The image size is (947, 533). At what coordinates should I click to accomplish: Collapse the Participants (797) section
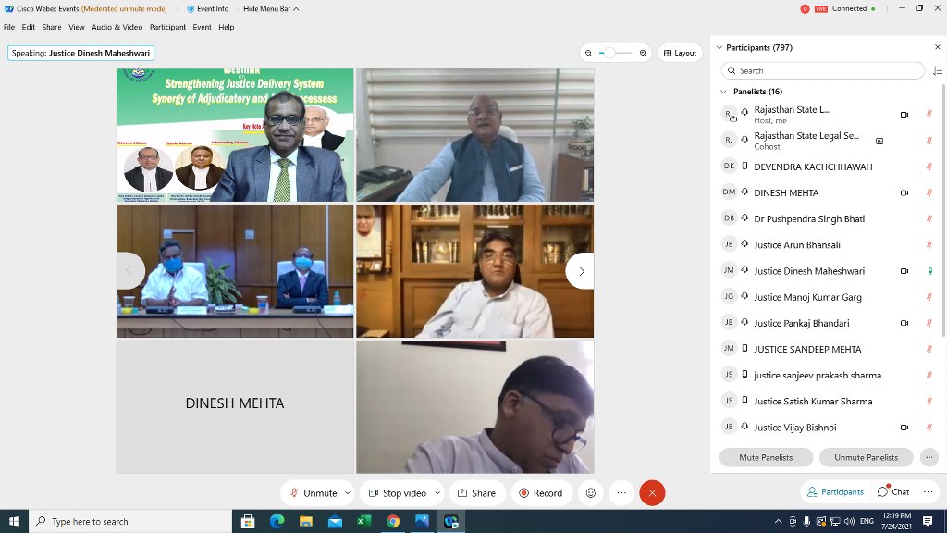(719, 48)
